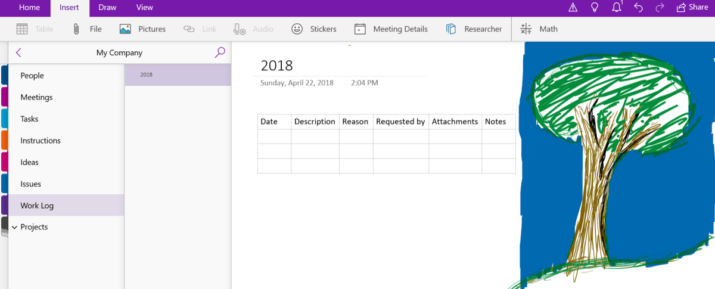Click the Undo arrow
Viewport: 715px width, 289px height.
click(639, 7)
